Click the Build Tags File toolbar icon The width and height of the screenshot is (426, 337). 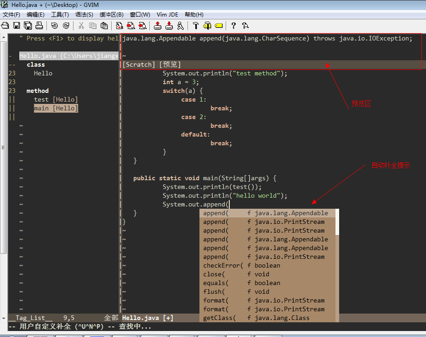click(207, 26)
